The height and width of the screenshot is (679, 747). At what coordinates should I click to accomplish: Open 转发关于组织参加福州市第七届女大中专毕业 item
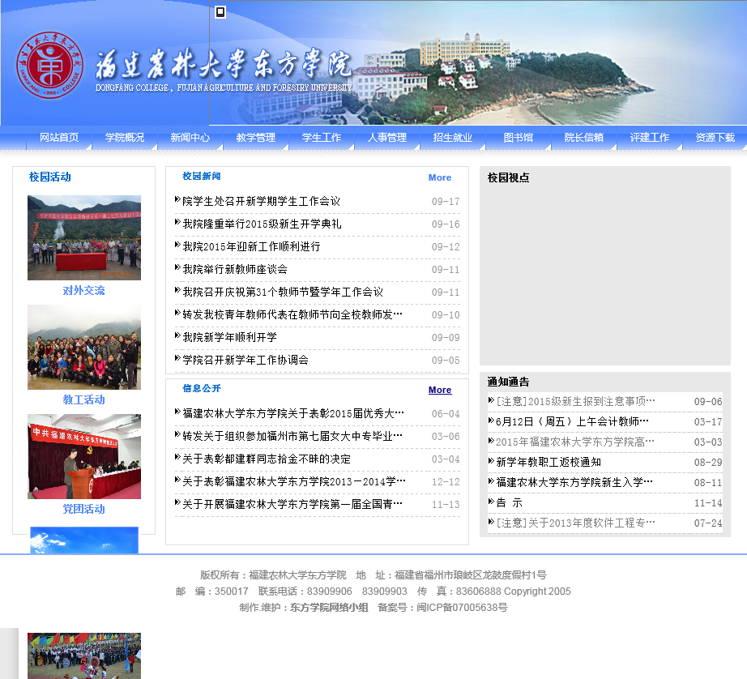point(292,437)
